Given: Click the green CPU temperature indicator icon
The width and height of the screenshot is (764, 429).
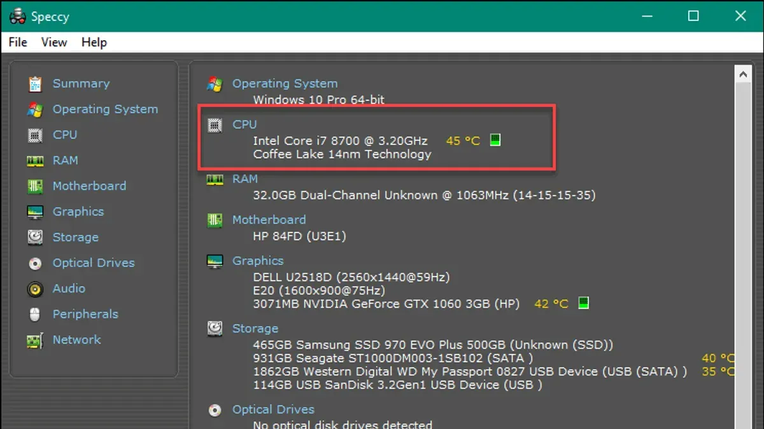Looking at the screenshot, I should click(x=495, y=140).
